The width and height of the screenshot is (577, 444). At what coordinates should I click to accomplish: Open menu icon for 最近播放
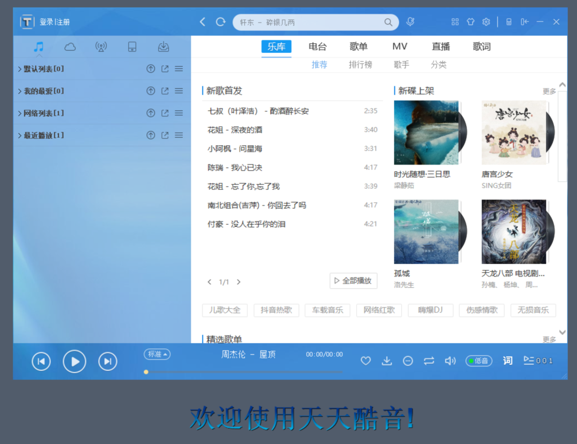[x=179, y=135]
